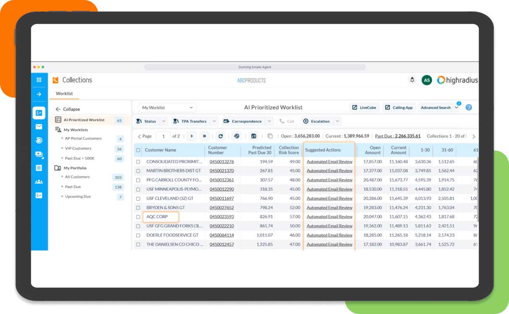Click the Correspondence button
509x314 pixels.
click(x=243, y=121)
